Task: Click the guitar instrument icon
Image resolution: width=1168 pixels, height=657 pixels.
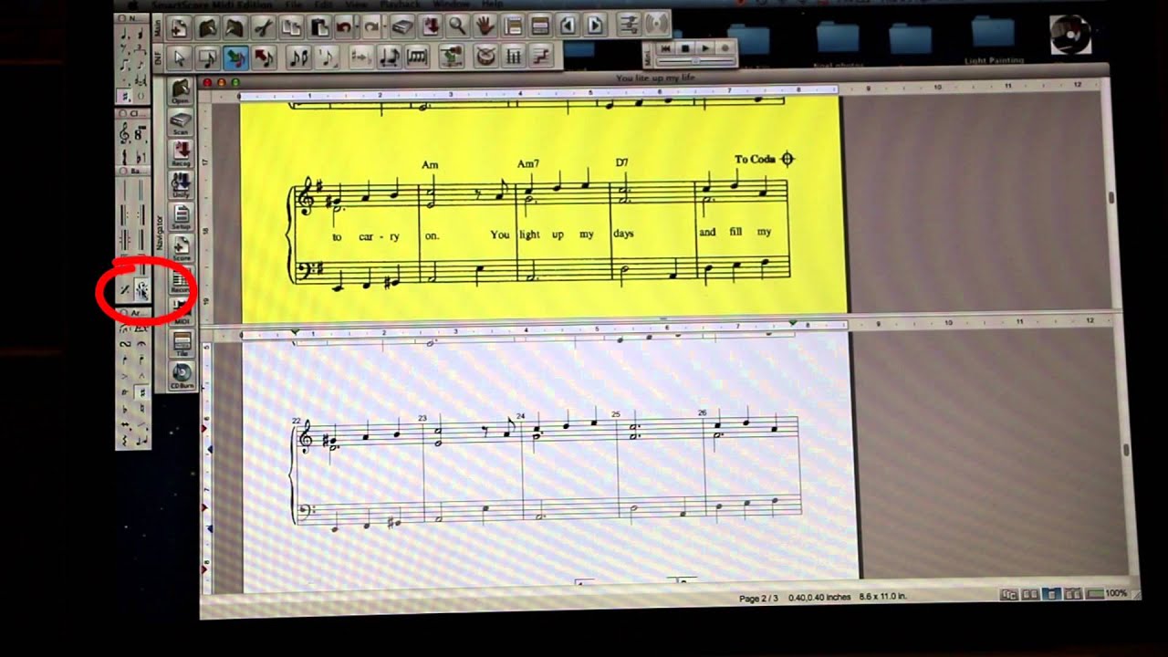Action: [x=451, y=57]
